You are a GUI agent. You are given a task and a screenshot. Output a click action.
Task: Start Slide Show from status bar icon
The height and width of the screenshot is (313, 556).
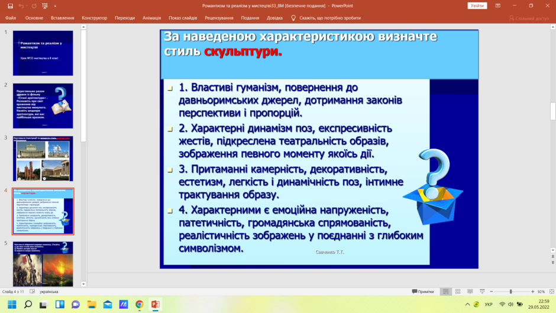pos(482,292)
